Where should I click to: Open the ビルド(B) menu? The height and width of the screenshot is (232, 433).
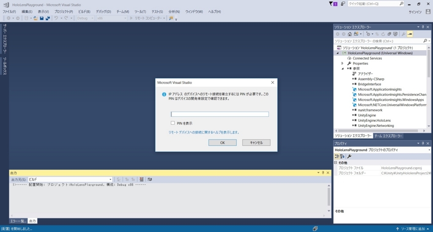pyautogui.click(x=84, y=11)
